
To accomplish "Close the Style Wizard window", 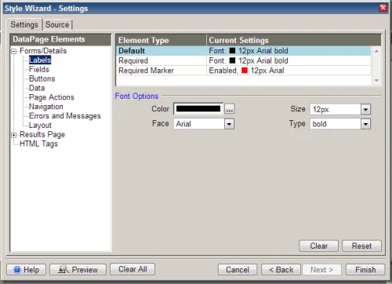I will pyautogui.click(x=383, y=8).
